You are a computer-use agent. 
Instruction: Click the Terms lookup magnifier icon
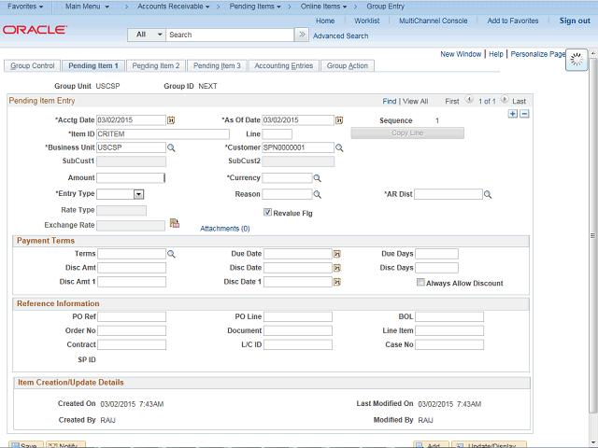coord(171,254)
